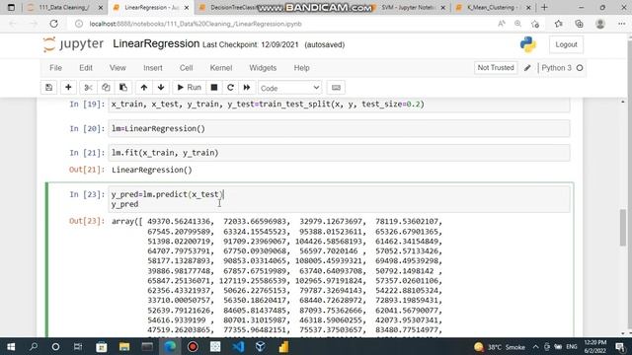Image resolution: width=632 pixels, height=355 pixels.
Task: Open a new browser tab
Action: point(544,7)
